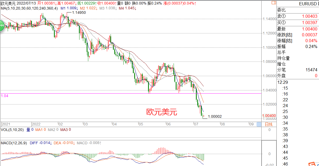Click the magenta 1.04 horizontal line label
Image resolution: width=319 pixels, height=166 pixels.
click(x=5, y=95)
